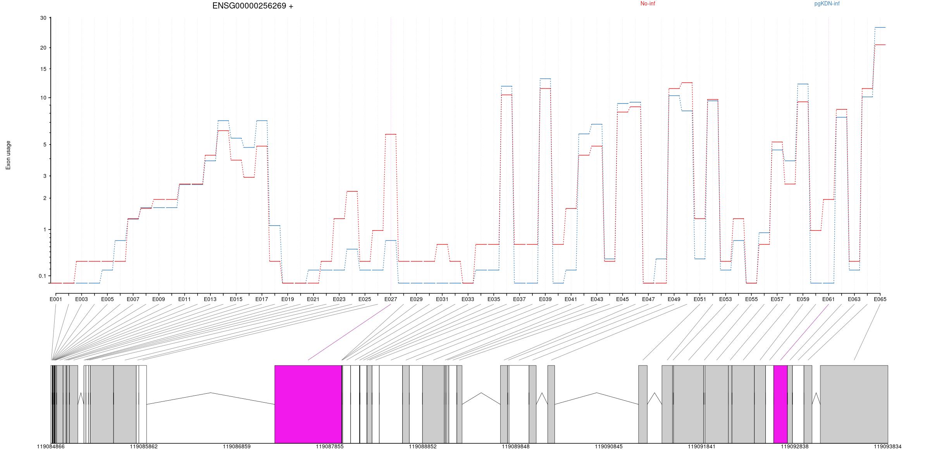
Task: Click the Exon usage y-axis title
Action: coord(8,155)
